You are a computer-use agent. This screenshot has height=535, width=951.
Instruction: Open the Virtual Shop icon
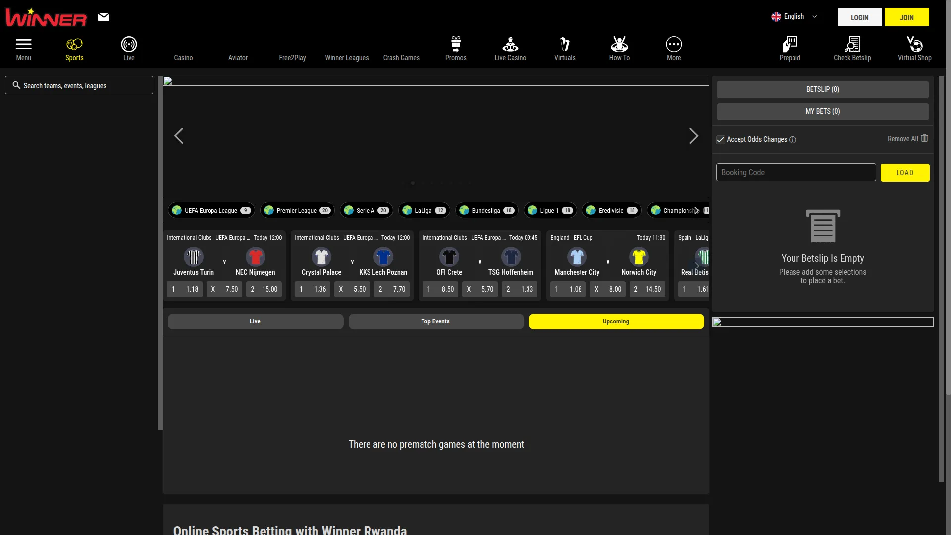(x=914, y=44)
